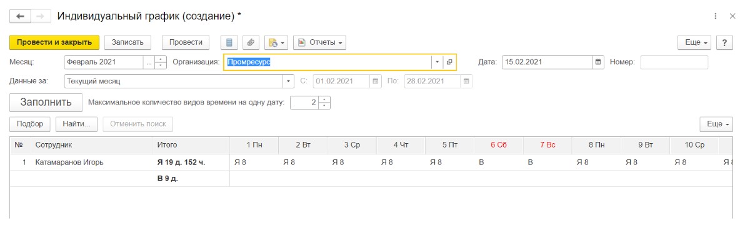This screenshot has width=740, height=226.
Task: Attach files via the paperclip icon
Action: [251, 42]
